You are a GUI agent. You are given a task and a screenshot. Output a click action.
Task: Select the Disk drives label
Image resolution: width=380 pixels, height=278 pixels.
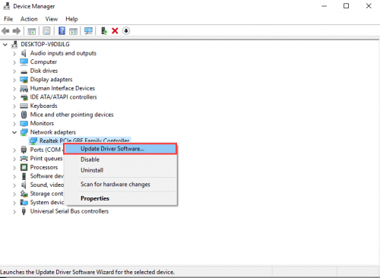point(44,71)
